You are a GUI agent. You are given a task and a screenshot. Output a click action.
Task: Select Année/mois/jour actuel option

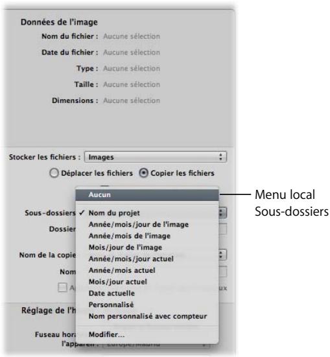coord(147,259)
